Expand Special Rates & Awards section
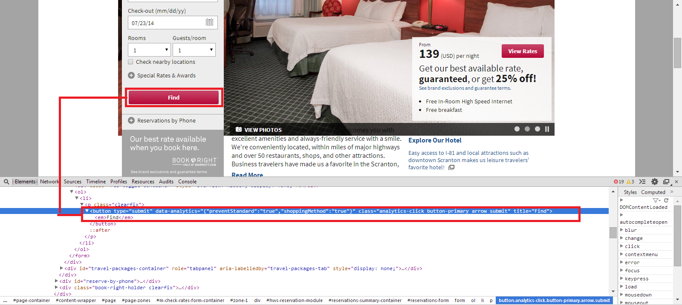Image resolution: width=682 pixels, height=305 pixels. pyautogui.click(x=131, y=75)
